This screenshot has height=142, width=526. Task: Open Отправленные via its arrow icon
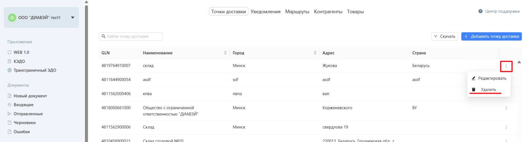tap(10, 114)
